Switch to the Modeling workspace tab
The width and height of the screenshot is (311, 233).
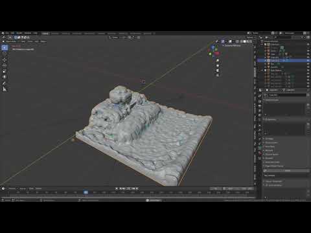[55, 34]
